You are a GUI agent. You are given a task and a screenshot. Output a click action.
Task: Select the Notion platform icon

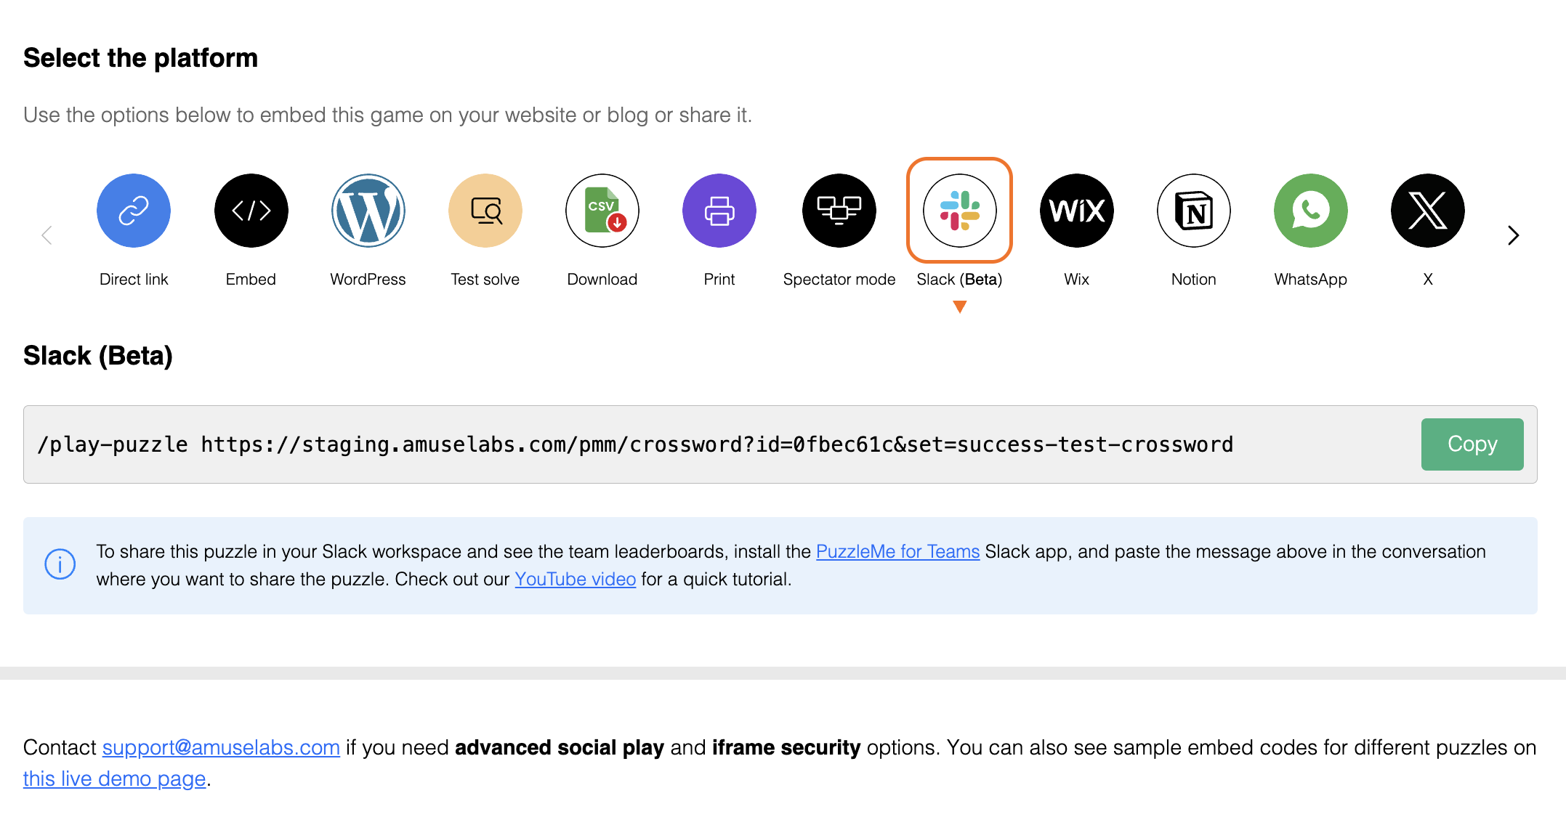tap(1194, 211)
